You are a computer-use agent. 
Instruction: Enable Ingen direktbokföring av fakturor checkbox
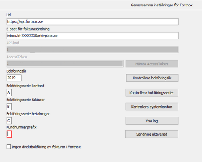tap(9, 147)
